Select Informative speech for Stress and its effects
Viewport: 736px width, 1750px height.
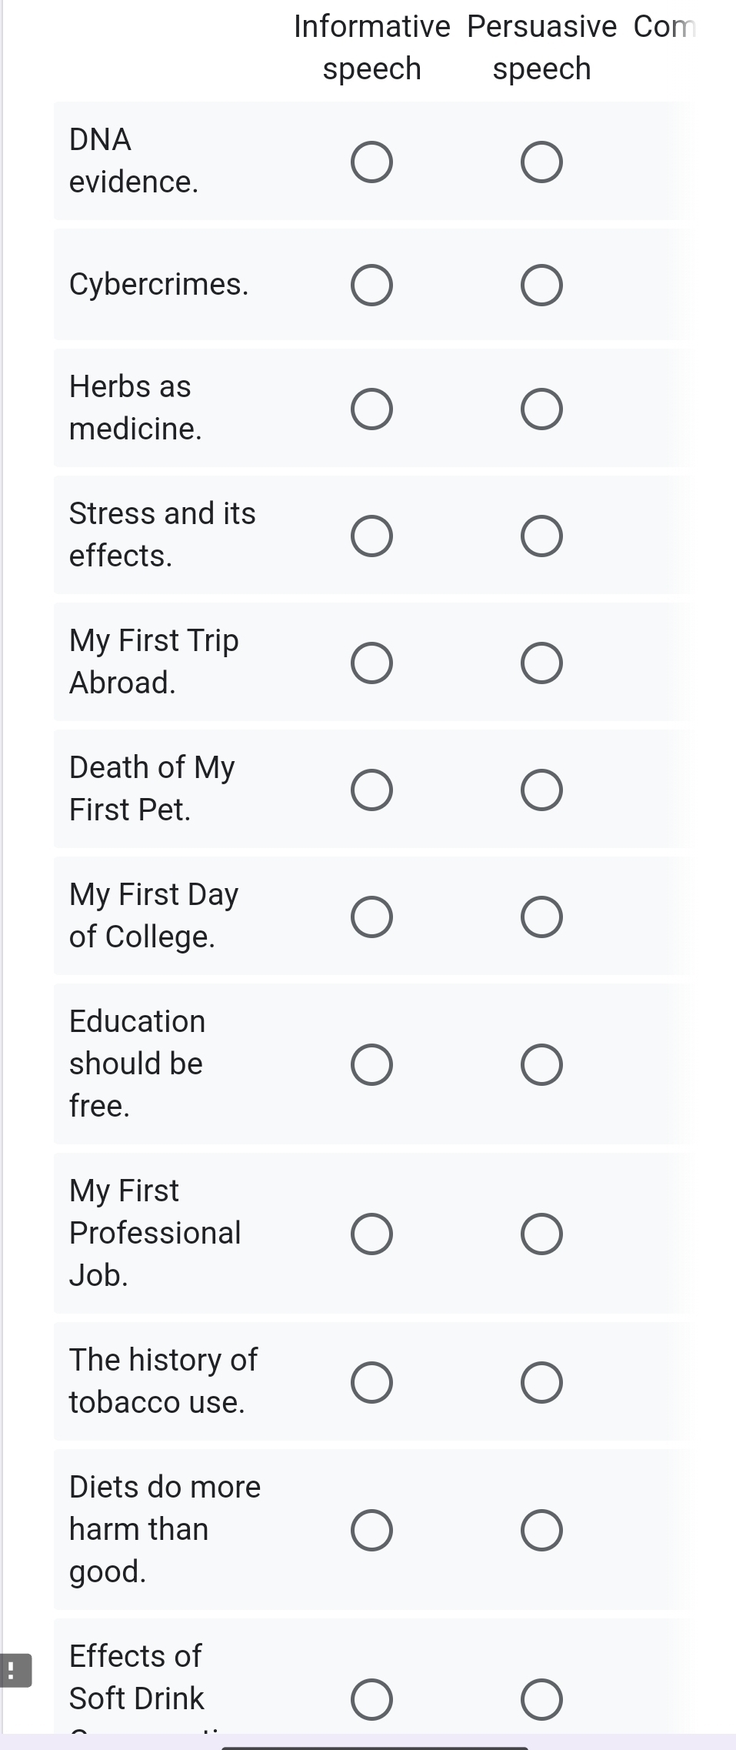point(372,536)
